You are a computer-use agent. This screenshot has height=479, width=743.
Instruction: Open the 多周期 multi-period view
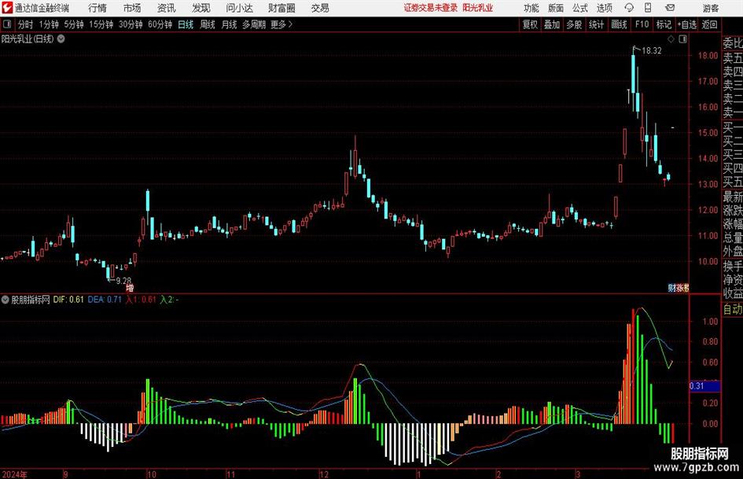click(254, 24)
